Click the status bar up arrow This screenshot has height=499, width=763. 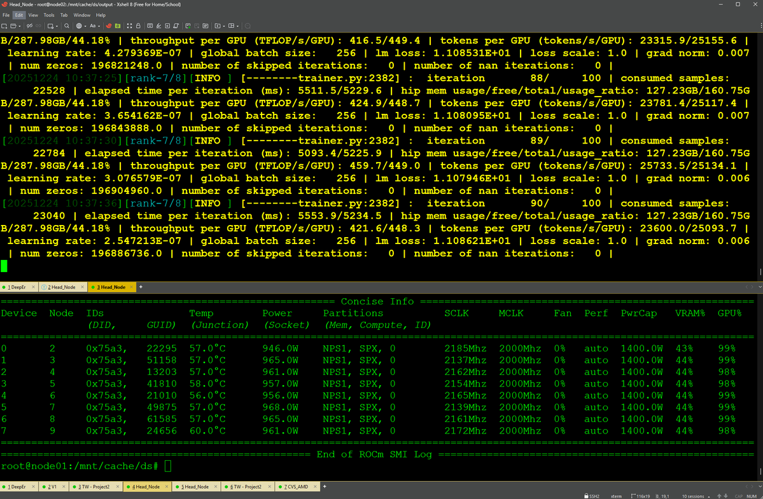tap(719, 496)
